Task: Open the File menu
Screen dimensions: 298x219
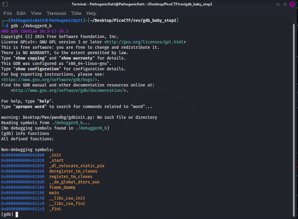Action: 7,13
